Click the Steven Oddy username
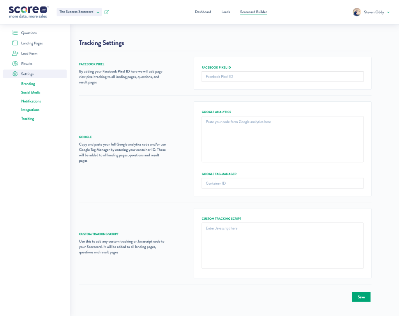Viewport: 399px width, 316px height. [x=374, y=12]
